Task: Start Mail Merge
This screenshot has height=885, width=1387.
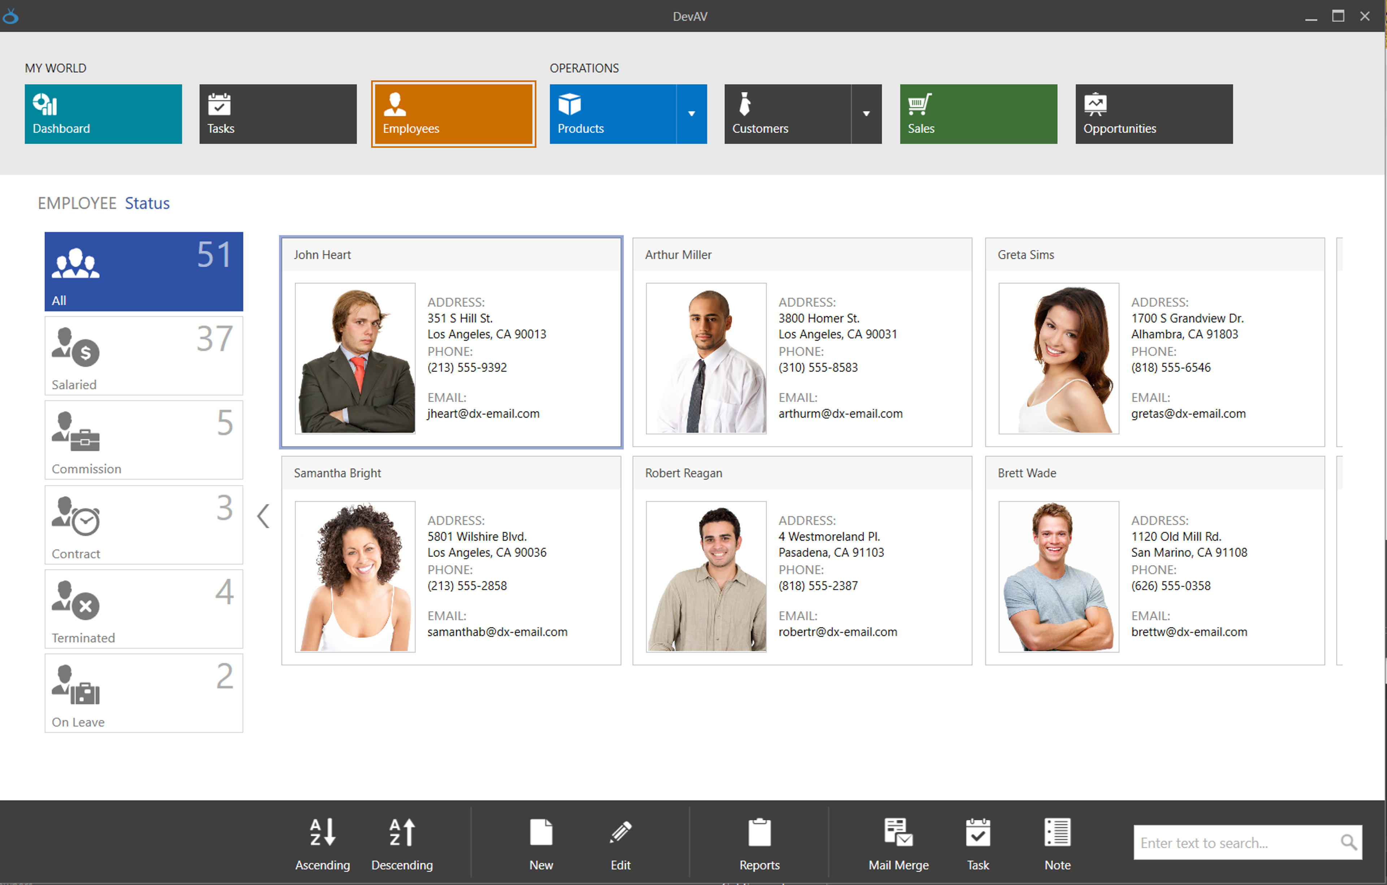Action: (899, 843)
